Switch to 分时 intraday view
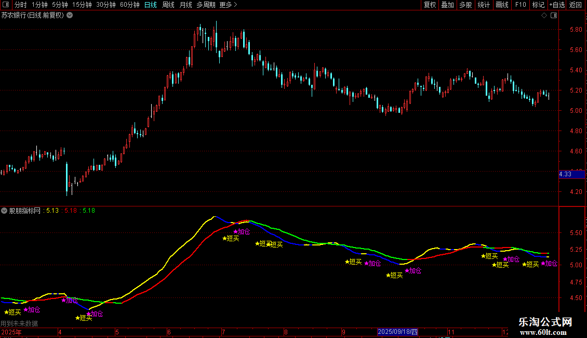This screenshot has width=587, height=338. (21, 5)
